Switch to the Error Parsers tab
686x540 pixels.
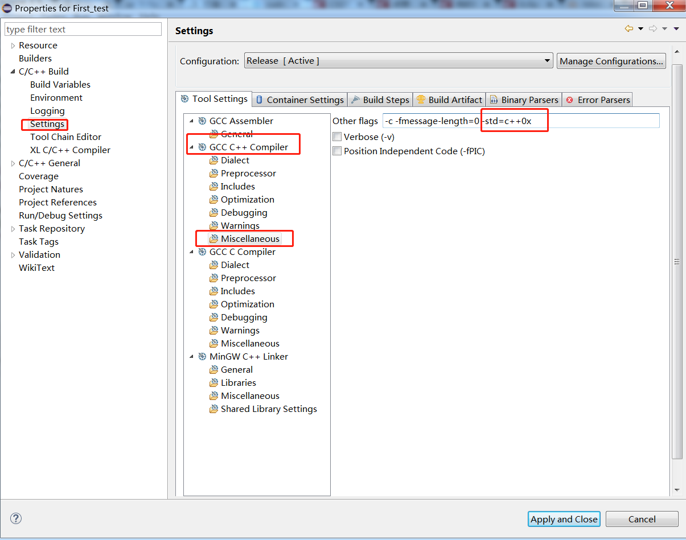click(x=597, y=99)
